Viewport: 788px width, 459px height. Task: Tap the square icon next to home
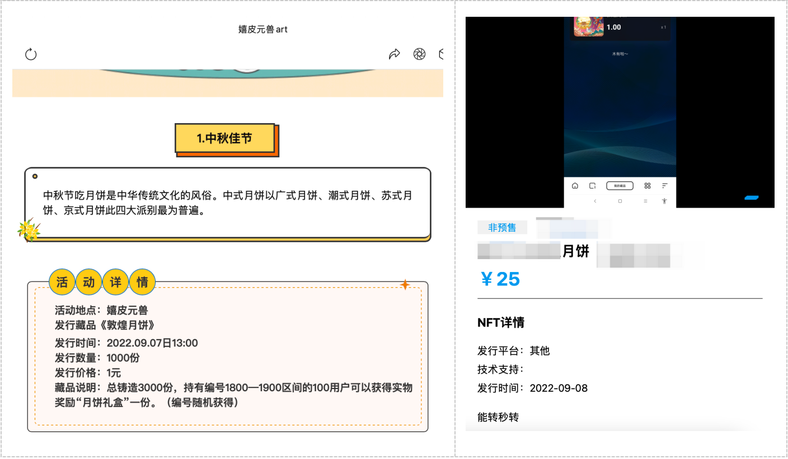point(592,186)
